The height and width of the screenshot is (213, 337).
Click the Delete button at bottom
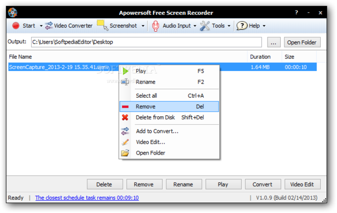pos(105,184)
